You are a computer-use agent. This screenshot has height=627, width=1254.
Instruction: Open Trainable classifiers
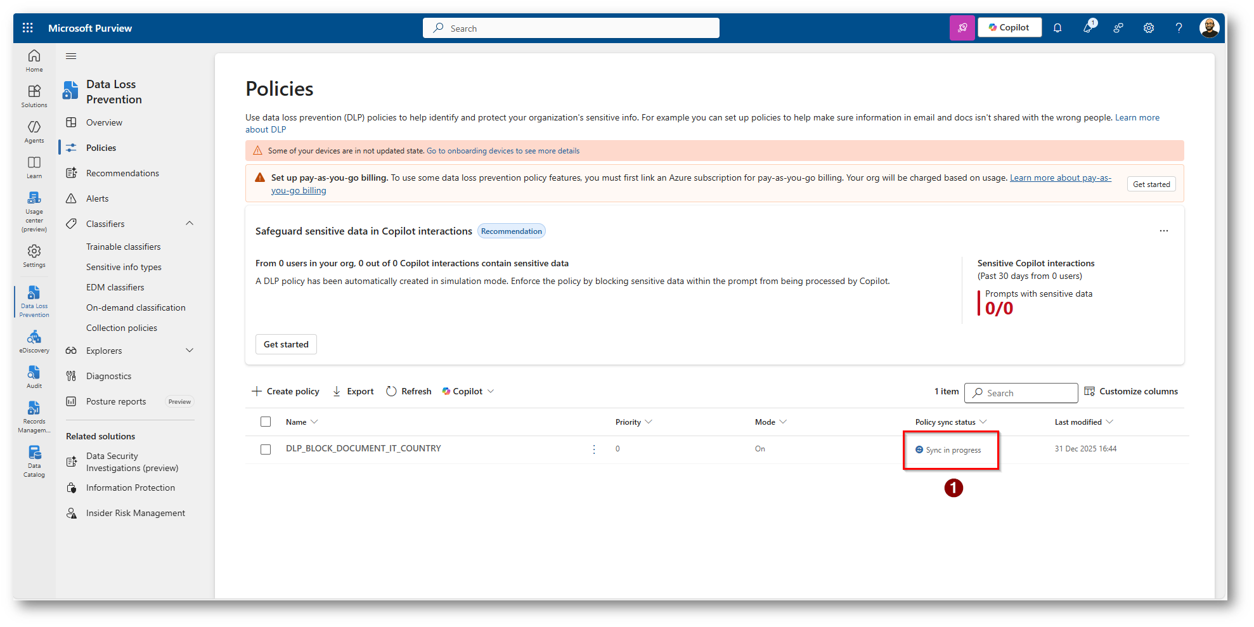(x=124, y=247)
